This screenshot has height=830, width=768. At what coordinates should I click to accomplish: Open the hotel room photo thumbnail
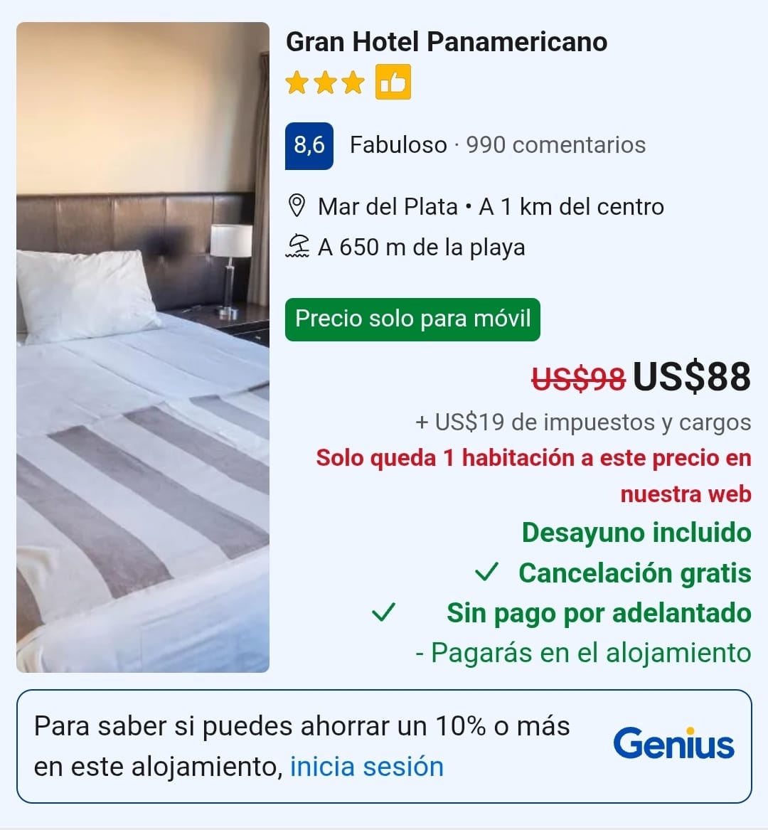pos(143,347)
